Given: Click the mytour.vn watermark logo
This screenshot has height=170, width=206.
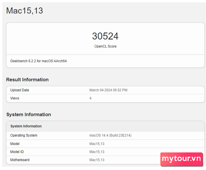Looking at the screenshot, I should (x=182, y=159).
